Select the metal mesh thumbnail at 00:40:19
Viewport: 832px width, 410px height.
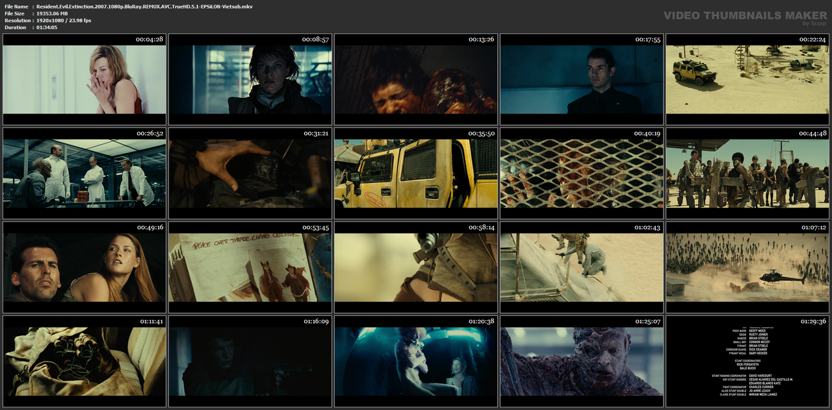coord(582,173)
